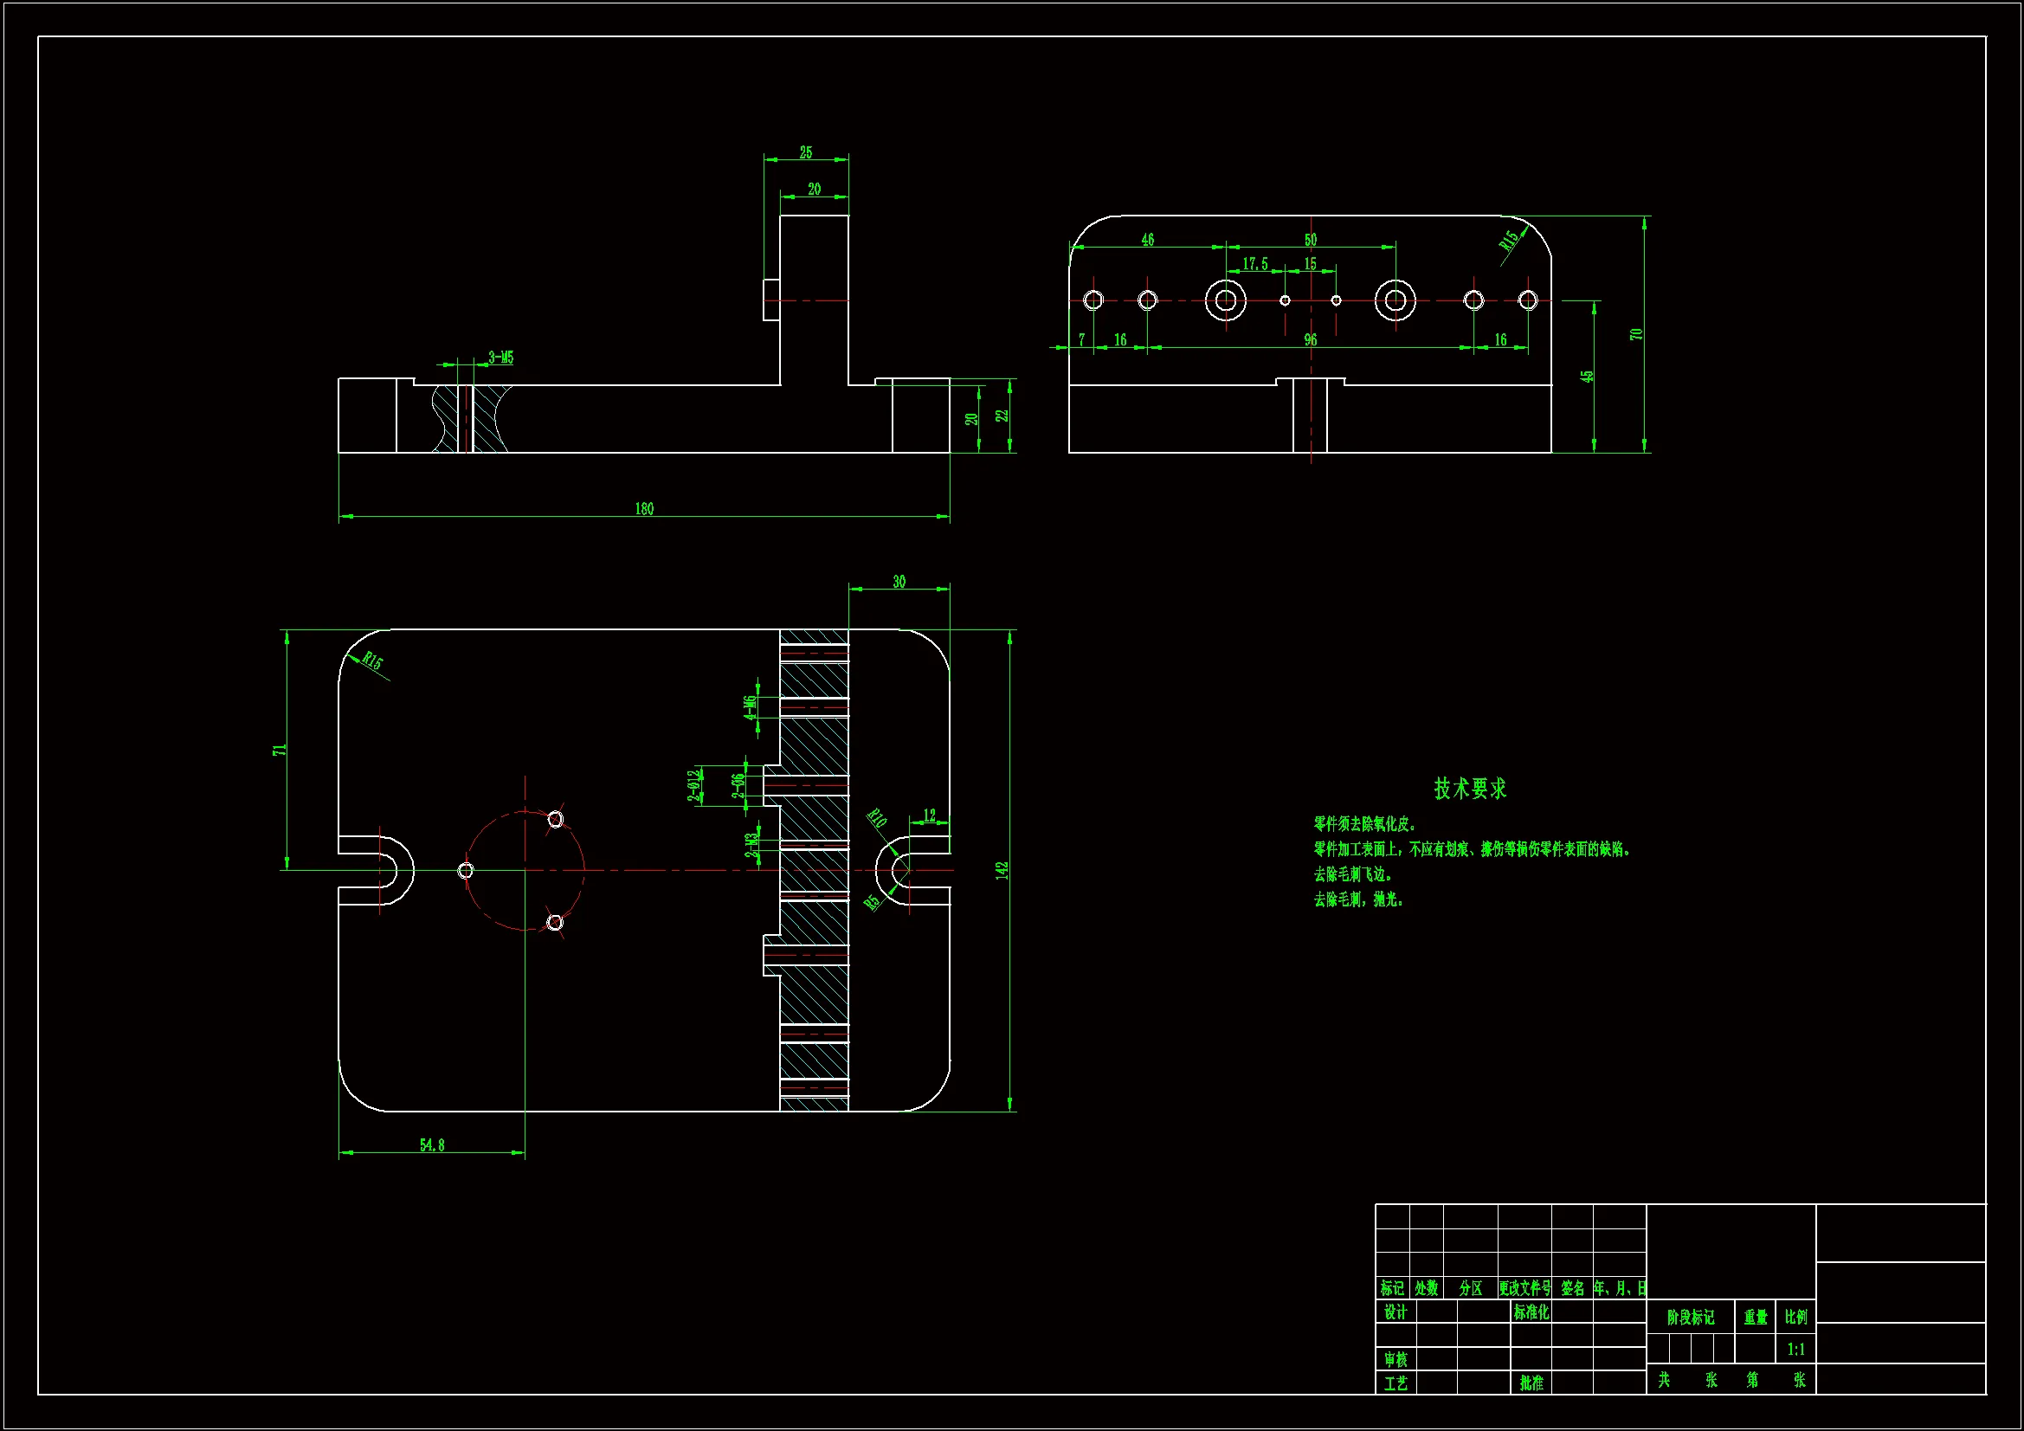
Task: Select the 阶段标记 title block header
Action: 1690,1318
